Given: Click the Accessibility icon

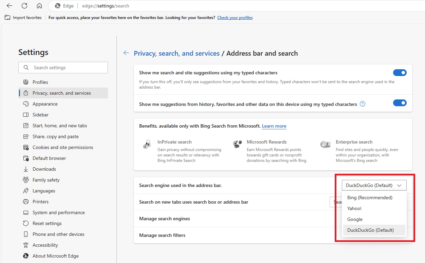Looking at the screenshot, I should coord(26,245).
